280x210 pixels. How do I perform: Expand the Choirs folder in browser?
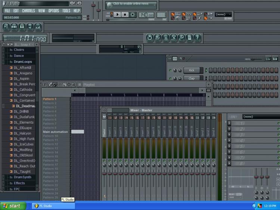(x=19, y=50)
